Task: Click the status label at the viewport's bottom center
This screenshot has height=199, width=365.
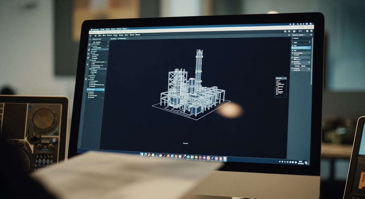Action: 186,143
